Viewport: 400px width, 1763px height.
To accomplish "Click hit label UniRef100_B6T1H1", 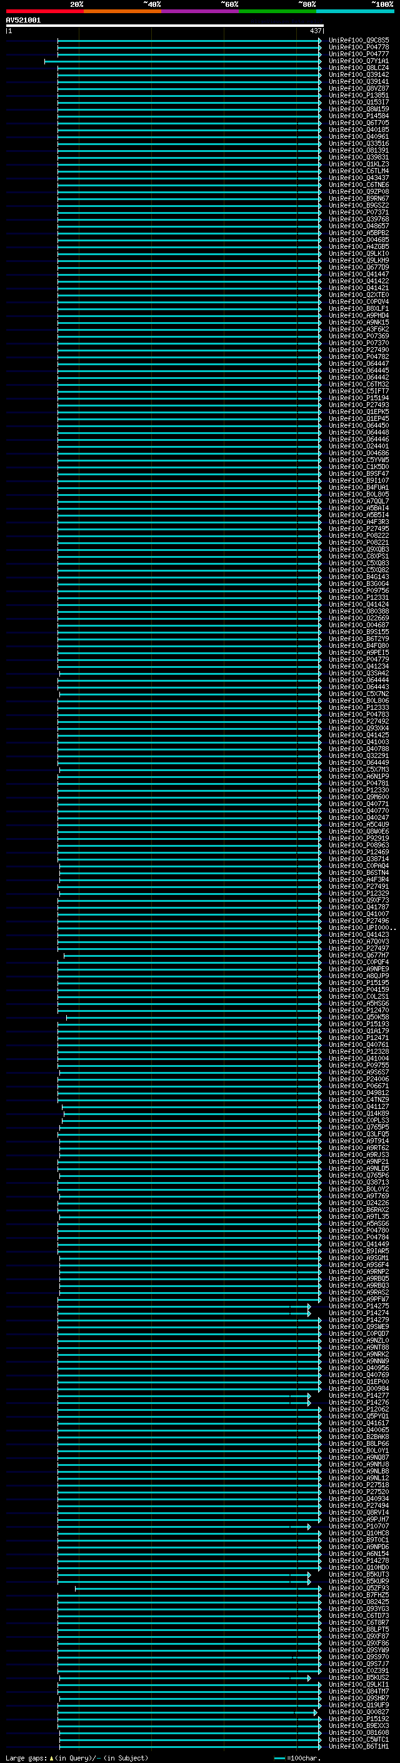I will click(x=359, y=1746).
